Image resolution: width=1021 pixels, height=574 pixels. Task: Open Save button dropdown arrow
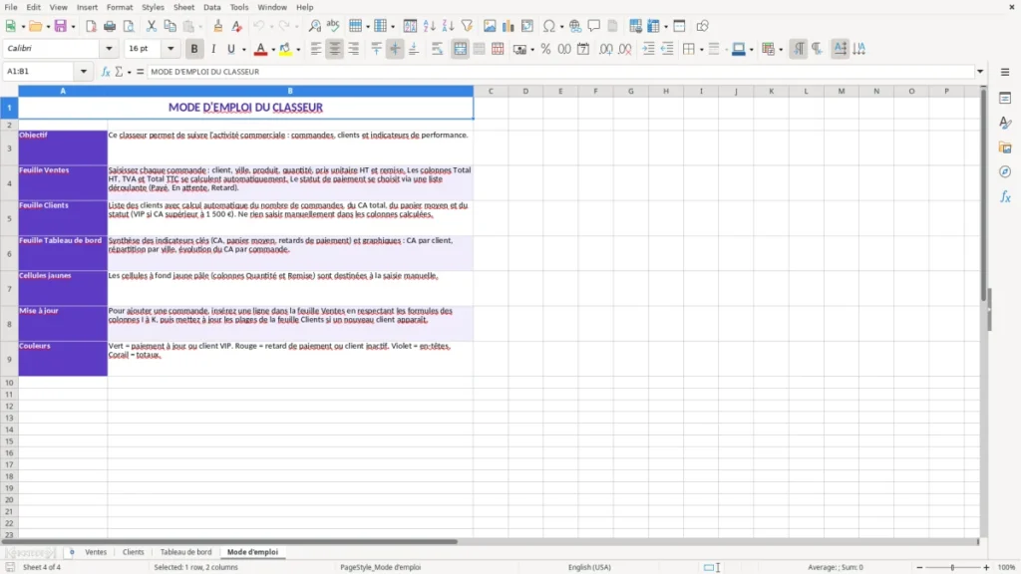click(x=73, y=27)
